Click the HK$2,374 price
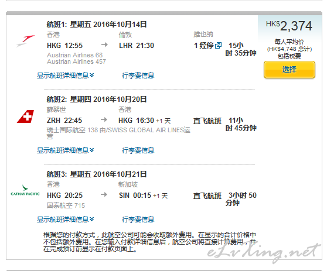 (289, 26)
